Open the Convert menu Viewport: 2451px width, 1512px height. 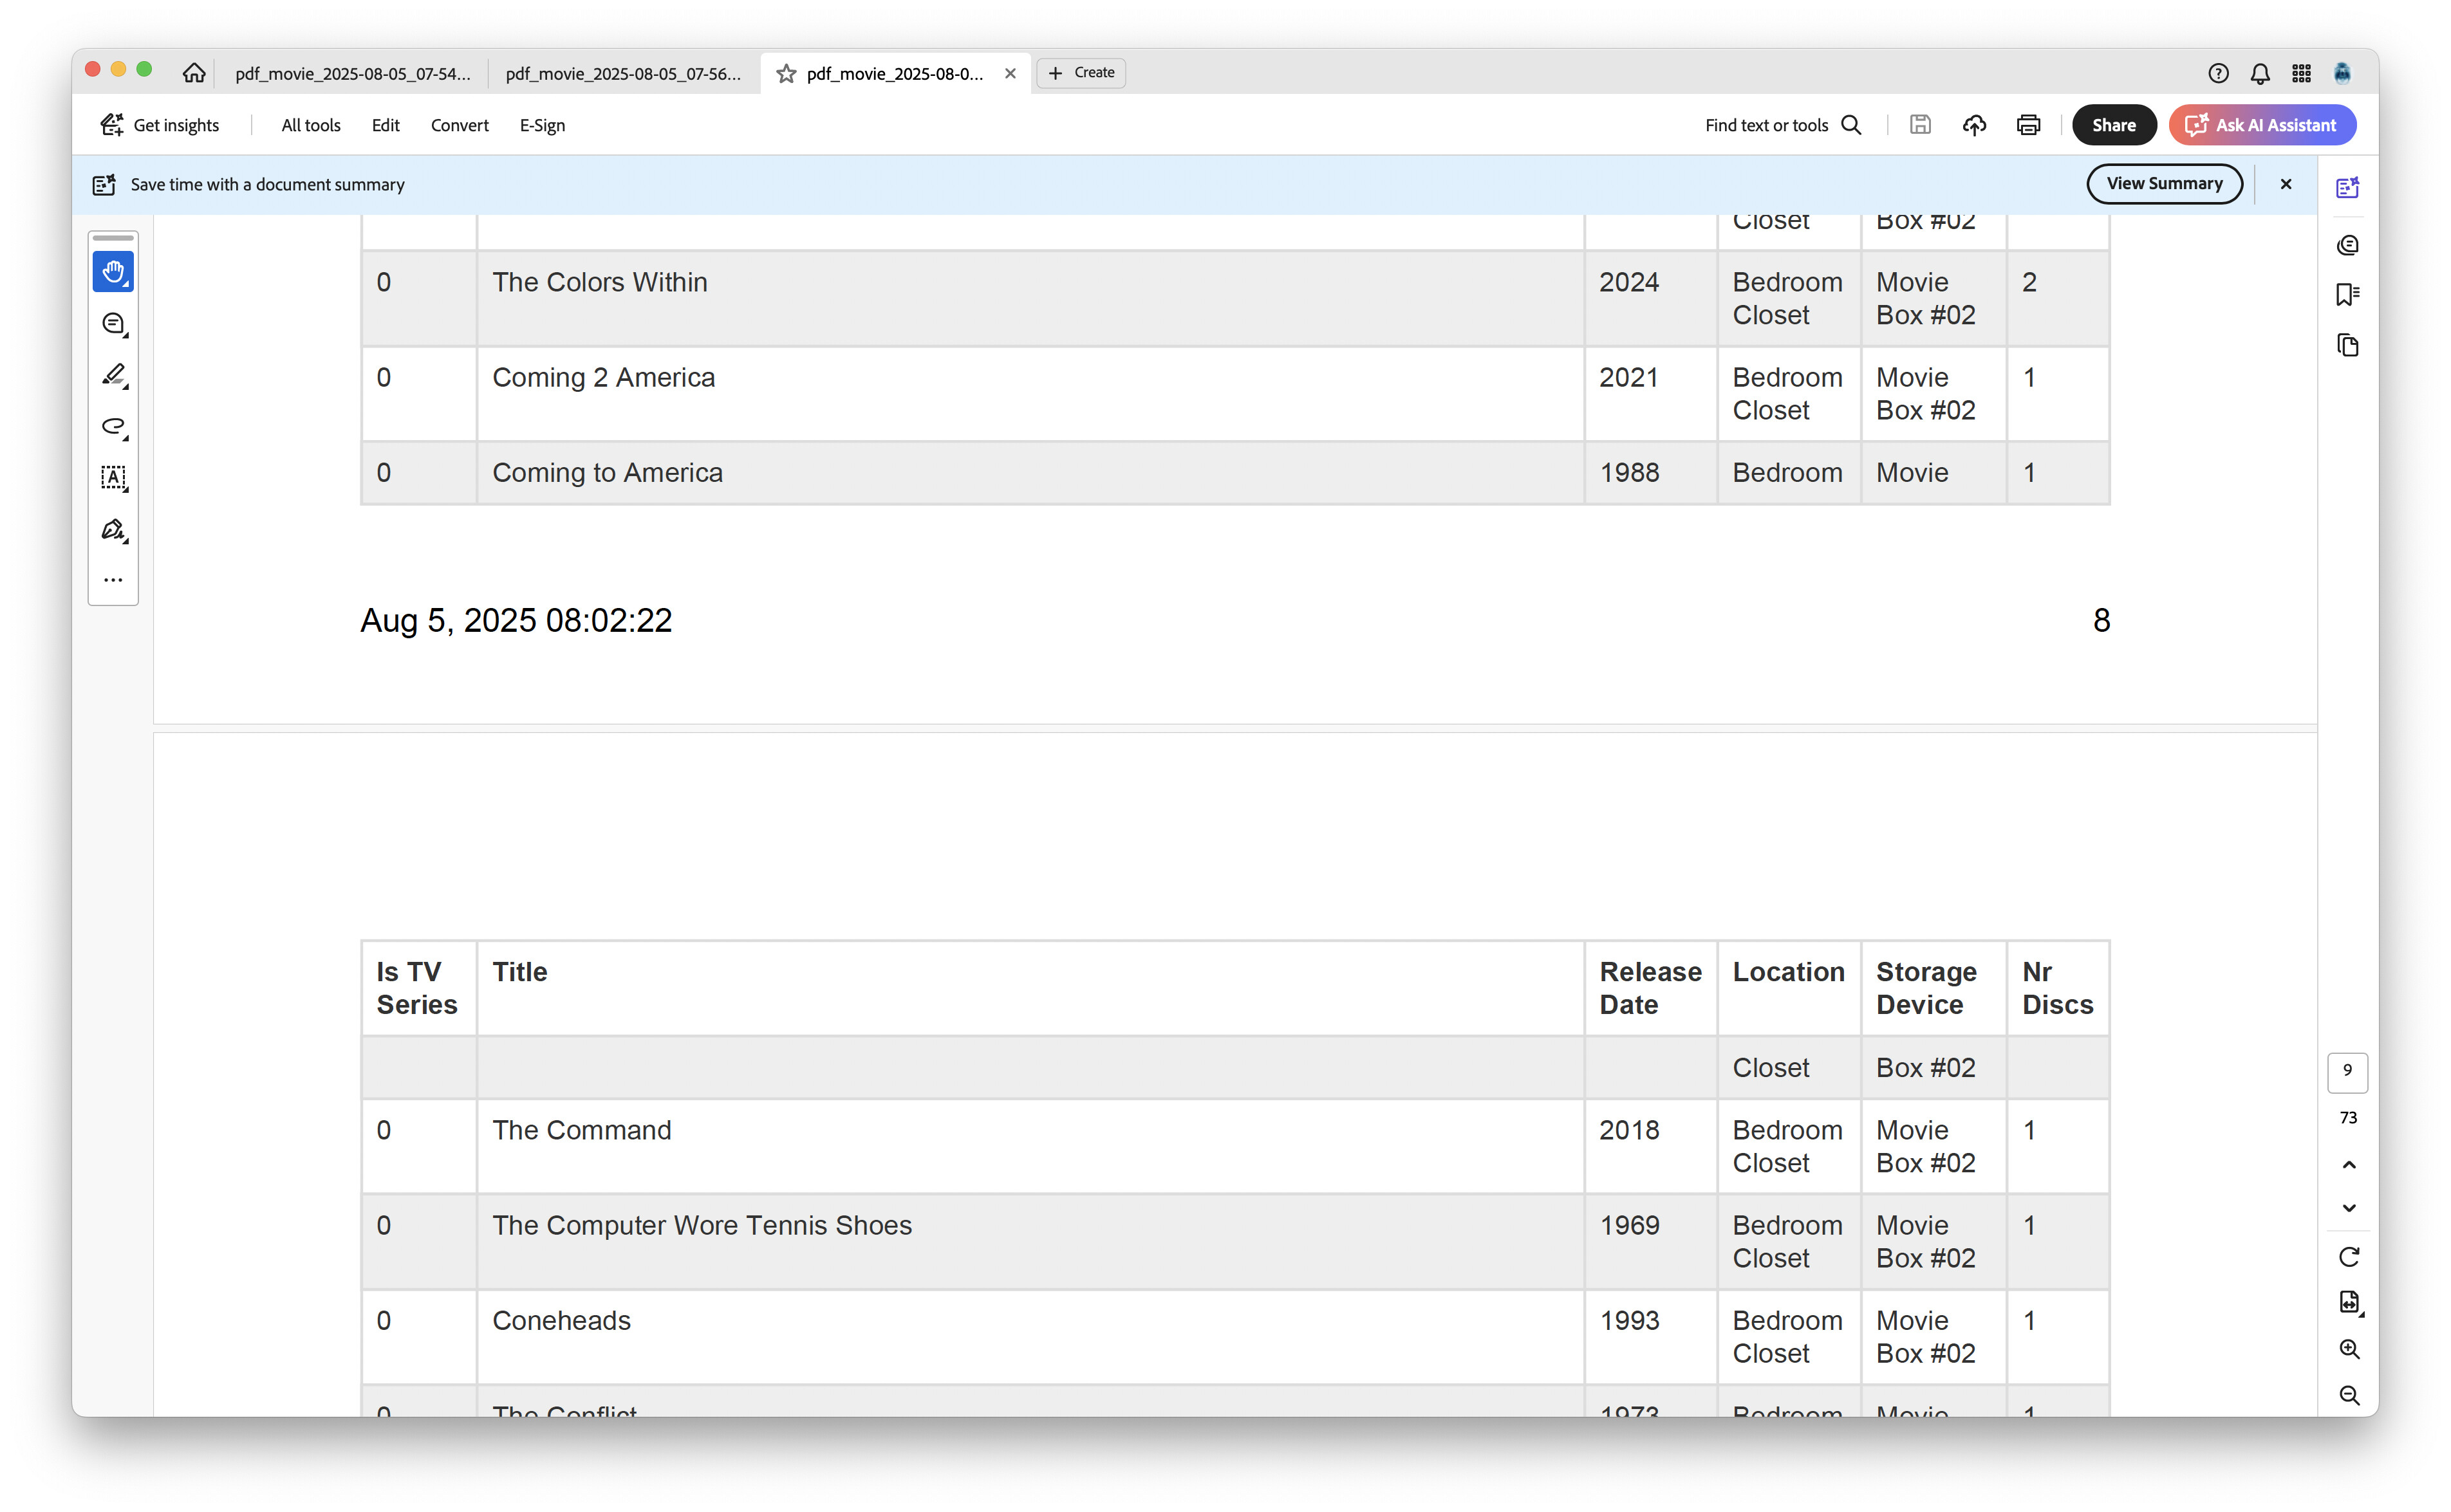coord(459,125)
